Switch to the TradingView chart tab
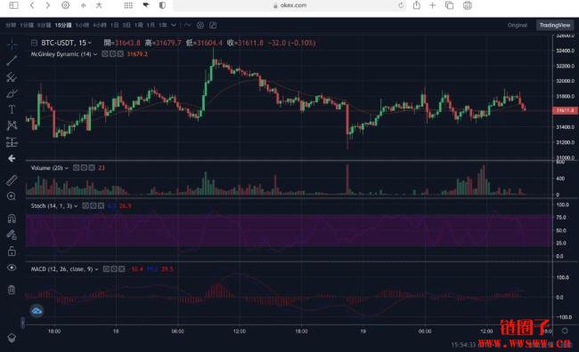The image size is (579, 352). tap(555, 25)
